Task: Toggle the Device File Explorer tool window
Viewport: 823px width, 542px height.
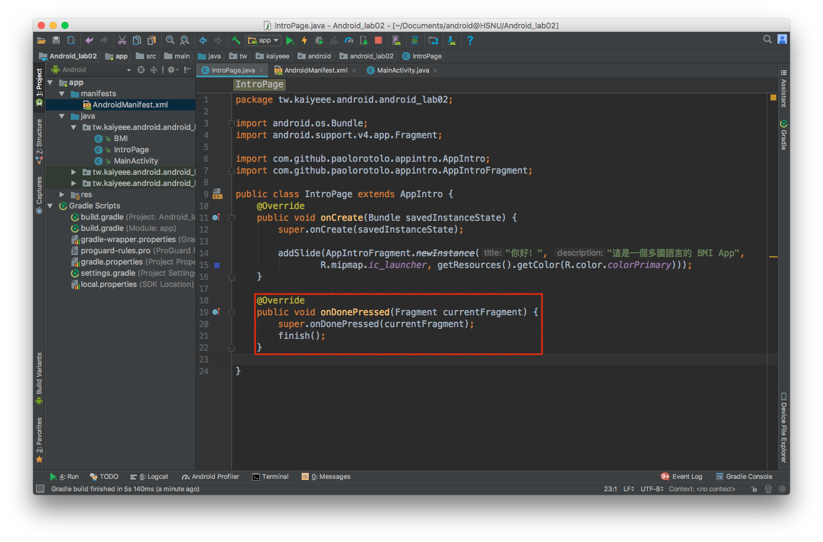Action: coord(783,428)
